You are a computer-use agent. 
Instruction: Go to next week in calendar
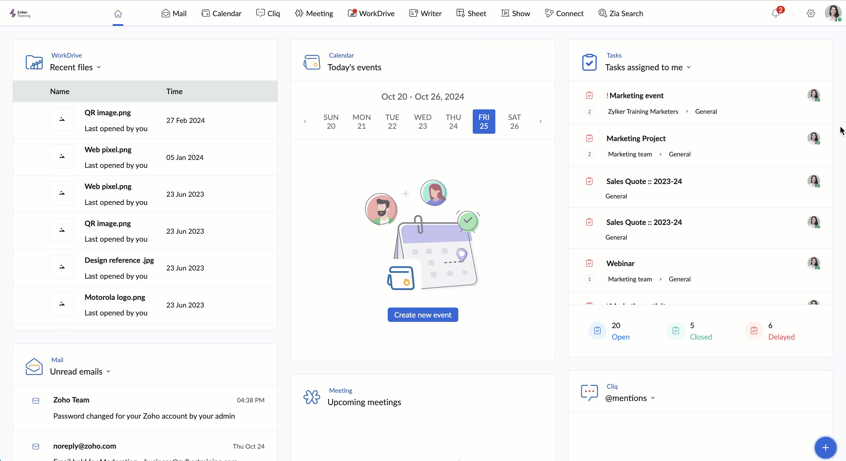[x=541, y=121]
